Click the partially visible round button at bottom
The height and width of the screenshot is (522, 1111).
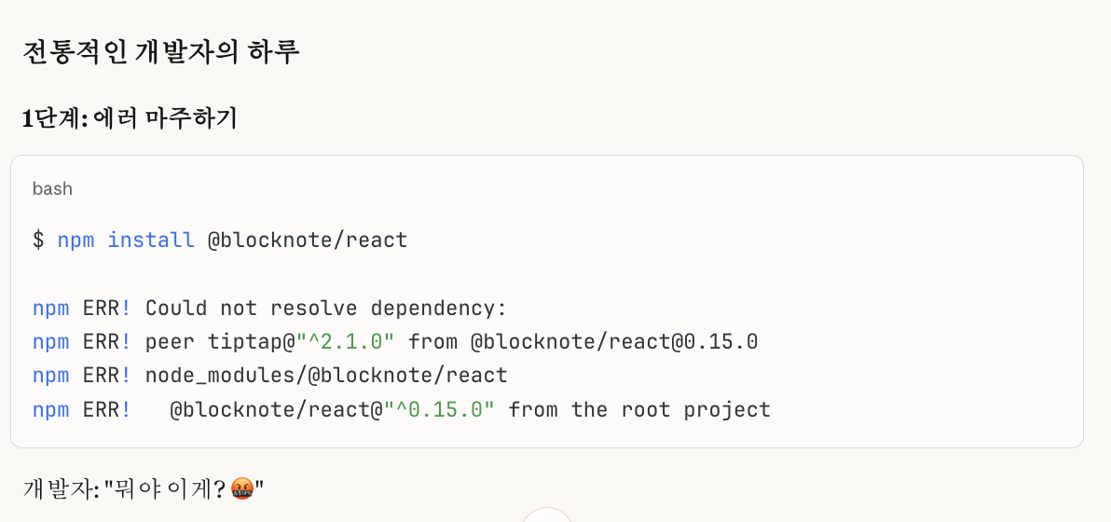tap(547, 515)
